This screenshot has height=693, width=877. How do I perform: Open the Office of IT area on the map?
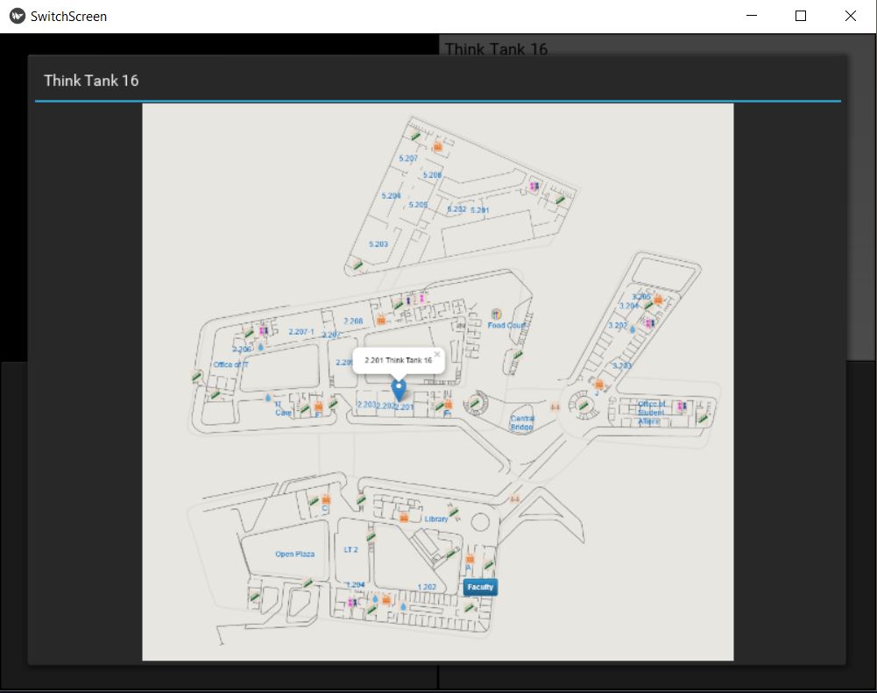pyautogui.click(x=232, y=364)
